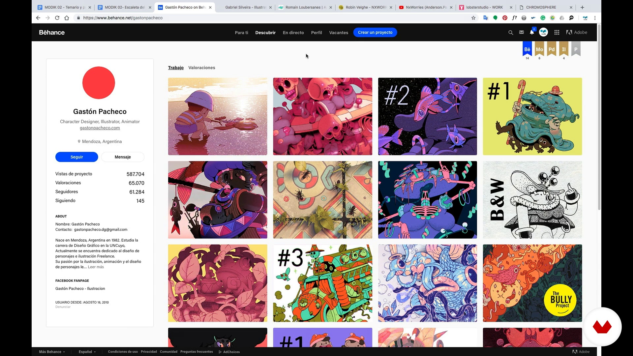The image size is (633, 356).
Task: Reload the Behance page
Action: [57, 18]
